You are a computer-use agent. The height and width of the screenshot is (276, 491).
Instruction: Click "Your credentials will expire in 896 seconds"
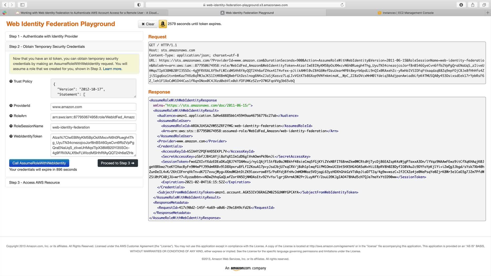(x=43, y=170)
